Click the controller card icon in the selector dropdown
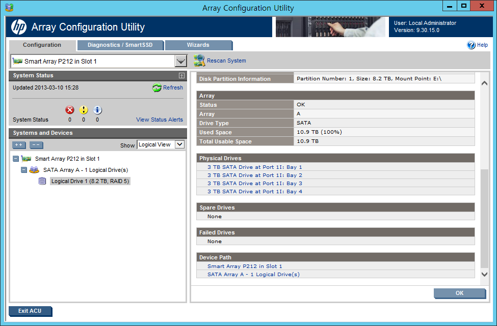 coord(17,61)
